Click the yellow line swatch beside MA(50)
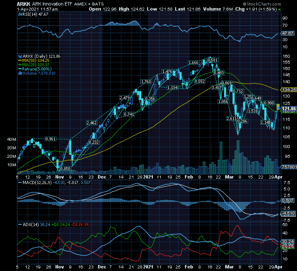Image resolution: width=297 pixels, height=271 pixels. [20, 61]
